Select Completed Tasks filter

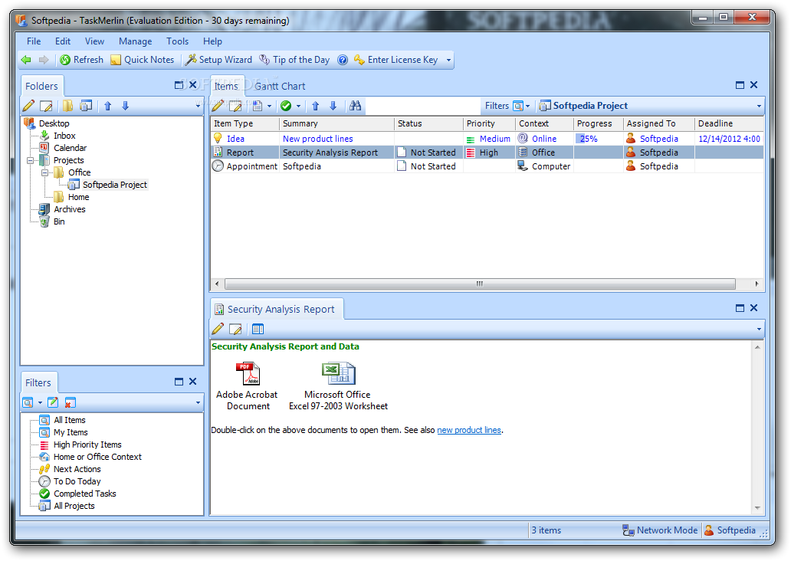pyautogui.click(x=85, y=494)
